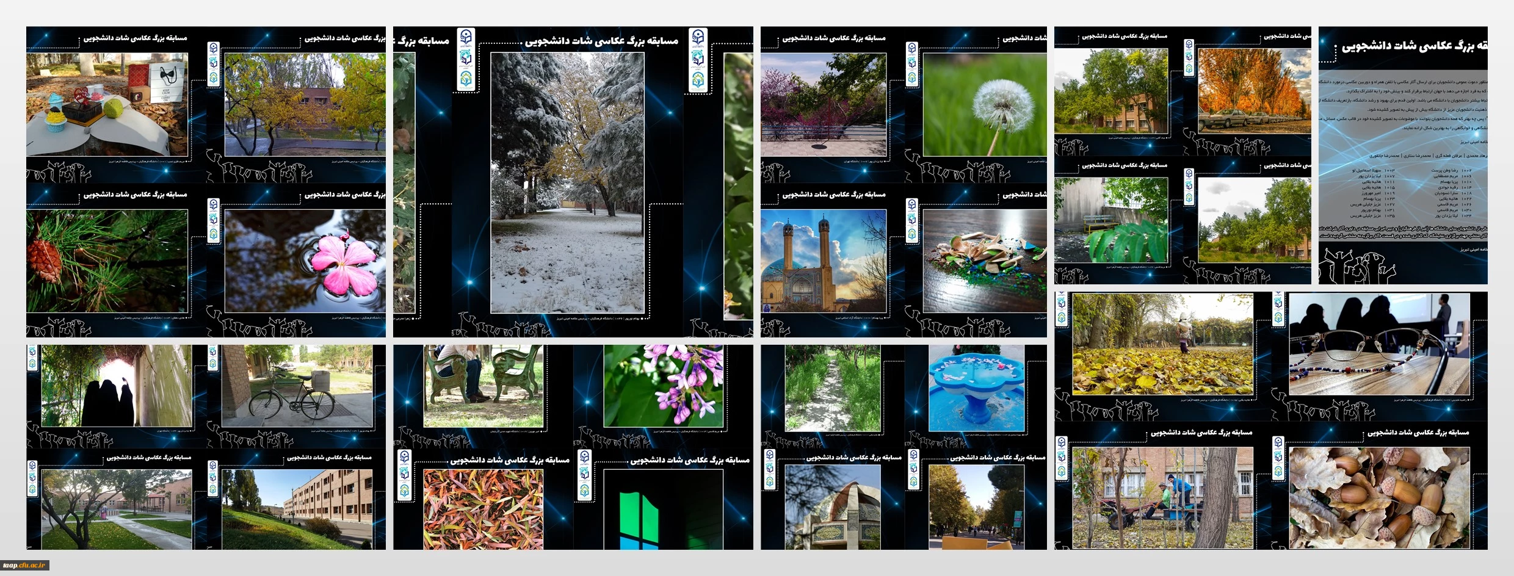Open the blue fountain photo
The height and width of the screenshot is (576, 1514).
tap(976, 387)
